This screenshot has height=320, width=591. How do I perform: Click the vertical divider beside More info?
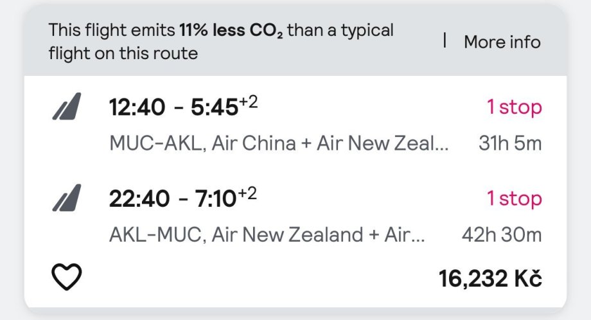click(445, 40)
